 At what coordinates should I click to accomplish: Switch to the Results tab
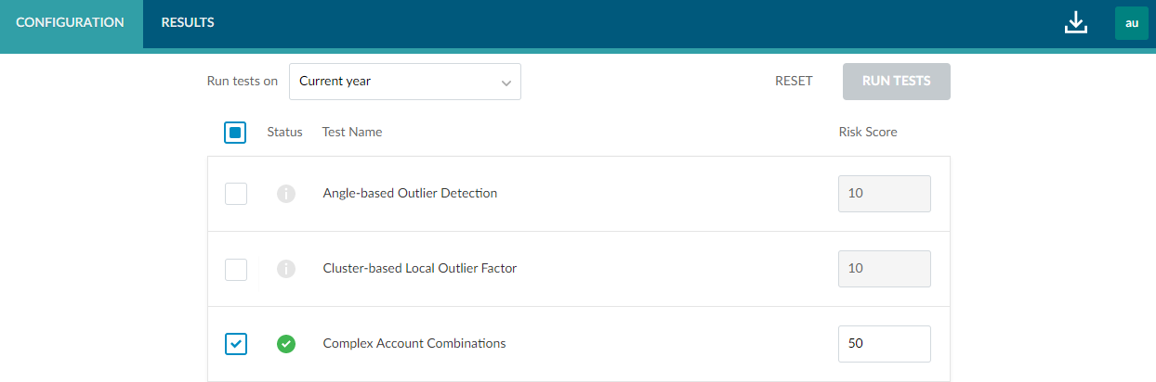[188, 23]
